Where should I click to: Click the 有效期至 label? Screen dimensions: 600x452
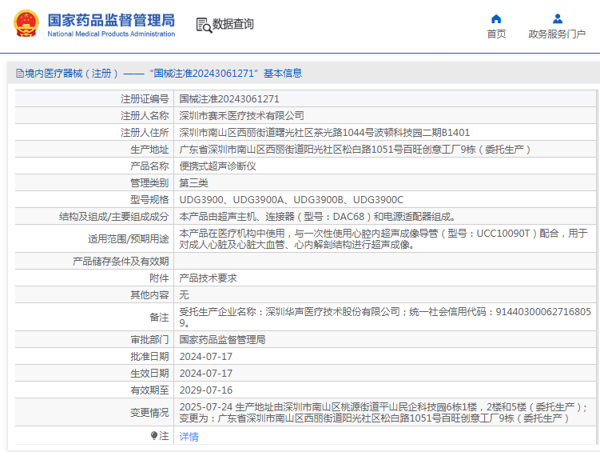click(149, 390)
